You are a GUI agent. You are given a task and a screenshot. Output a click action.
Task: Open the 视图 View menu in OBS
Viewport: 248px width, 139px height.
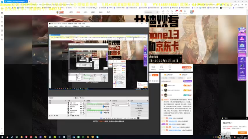(x=61, y=26)
